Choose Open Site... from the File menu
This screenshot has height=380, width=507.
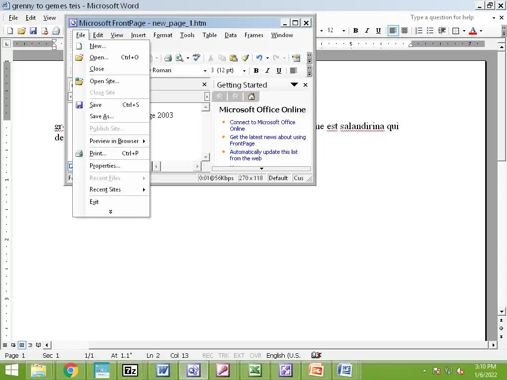[111, 81]
